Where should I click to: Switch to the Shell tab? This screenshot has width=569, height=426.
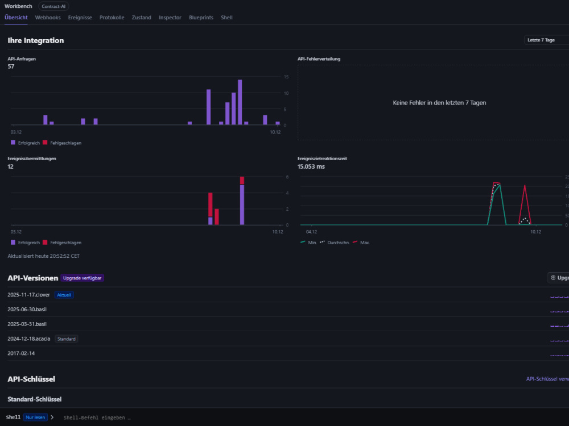click(x=226, y=18)
